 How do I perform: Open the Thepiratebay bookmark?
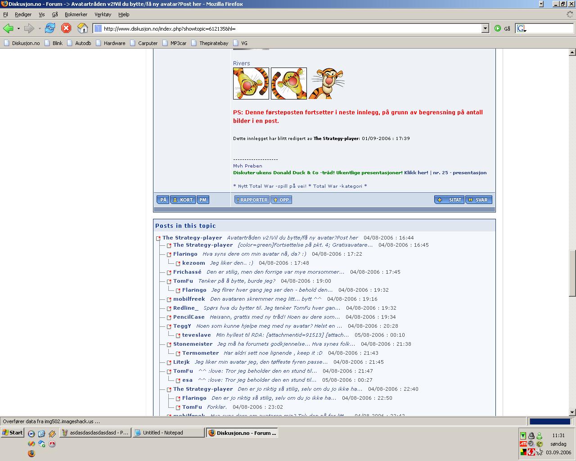(x=209, y=43)
